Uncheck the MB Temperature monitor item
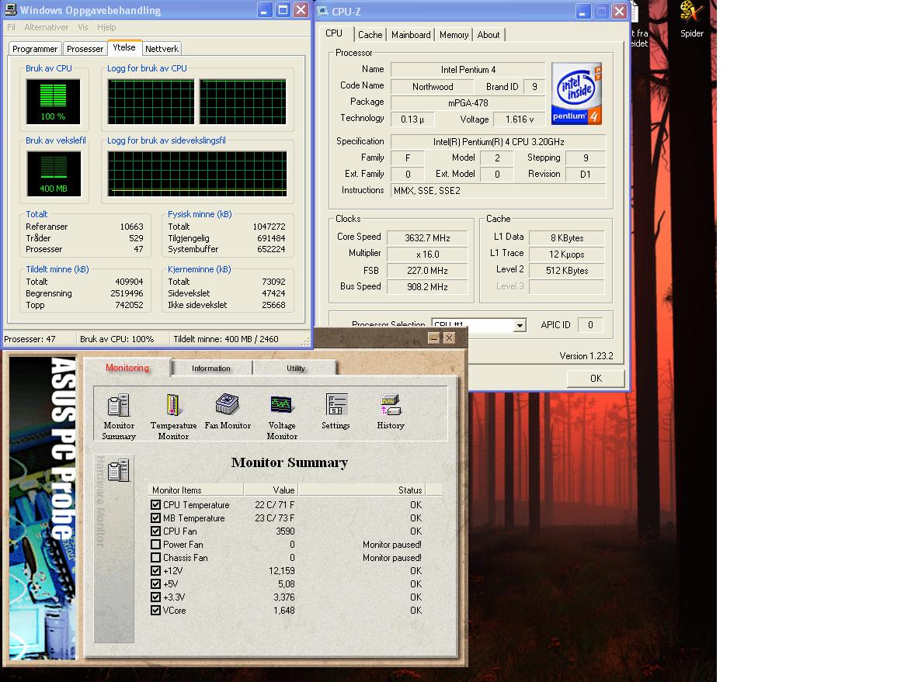This screenshot has width=911, height=682. click(x=155, y=518)
